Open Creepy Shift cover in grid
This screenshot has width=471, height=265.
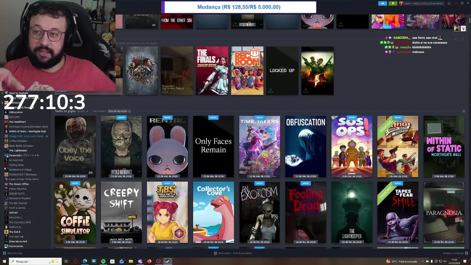click(x=121, y=212)
